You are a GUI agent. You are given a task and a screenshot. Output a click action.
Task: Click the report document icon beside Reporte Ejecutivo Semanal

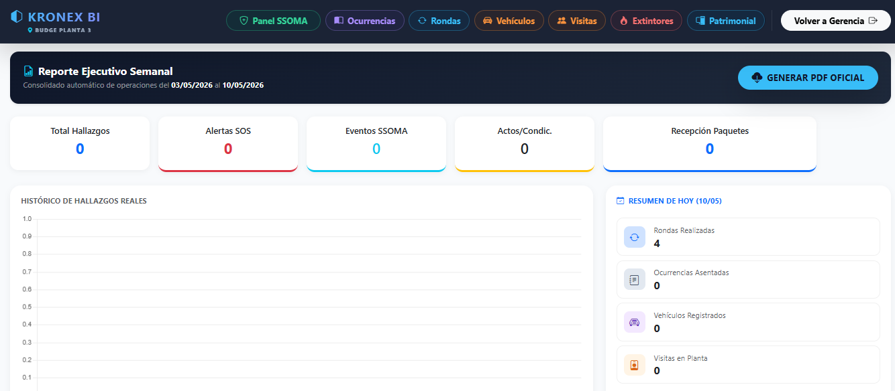pyautogui.click(x=28, y=71)
